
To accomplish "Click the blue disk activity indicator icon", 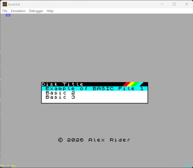I will [x=8, y=15].
